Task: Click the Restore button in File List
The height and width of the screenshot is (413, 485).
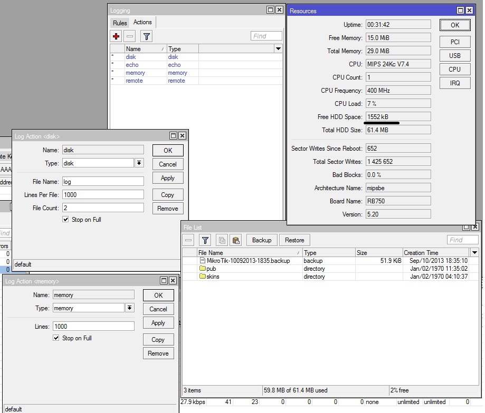Action: (x=294, y=240)
